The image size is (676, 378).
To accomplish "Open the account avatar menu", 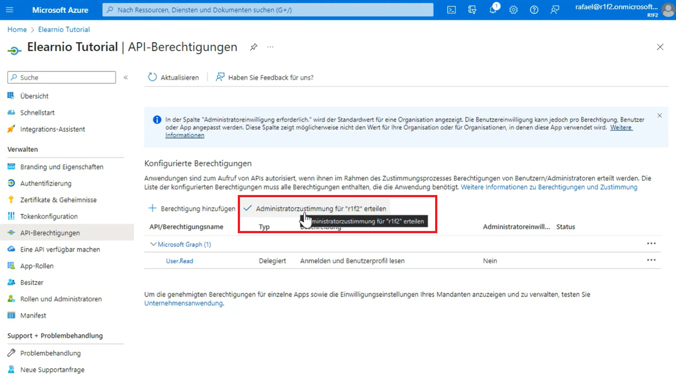I will tap(668, 10).
